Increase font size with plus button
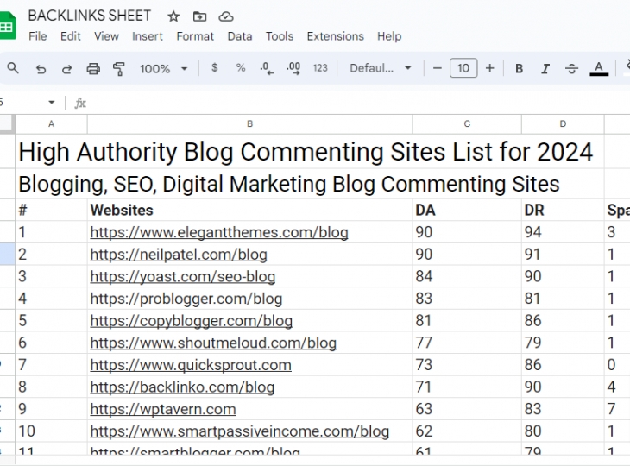 coord(490,68)
